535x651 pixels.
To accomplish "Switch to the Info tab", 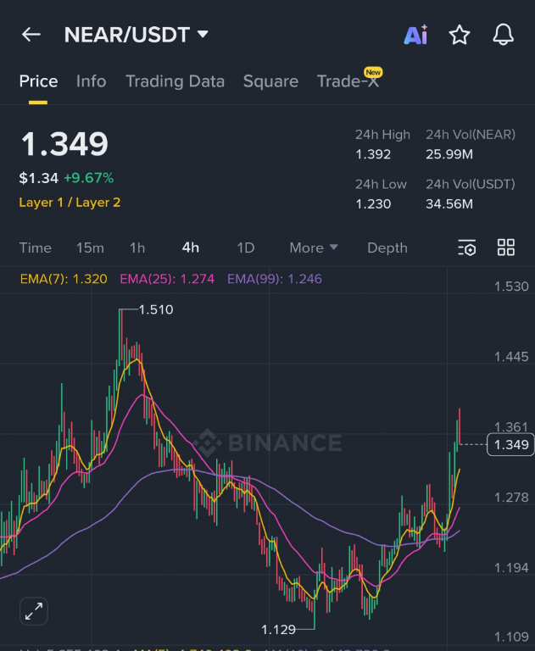I will click(x=91, y=81).
